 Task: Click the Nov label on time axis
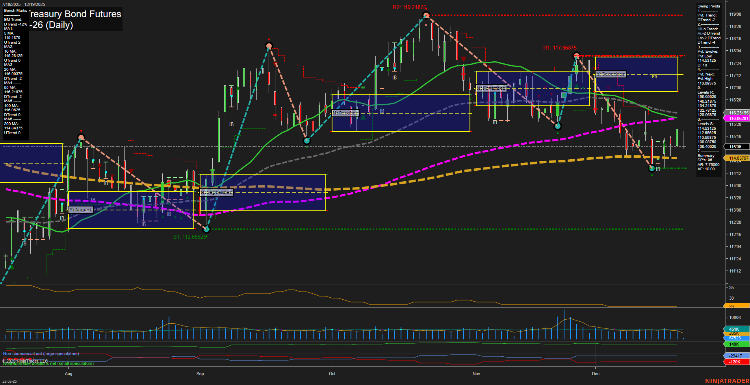point(476,374)
